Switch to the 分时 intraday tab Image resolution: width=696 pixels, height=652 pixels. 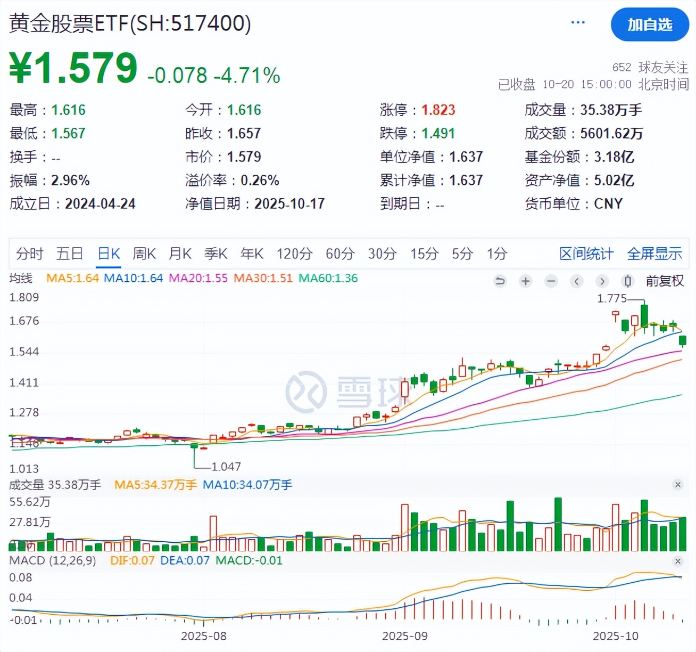(x=29, y=254)
